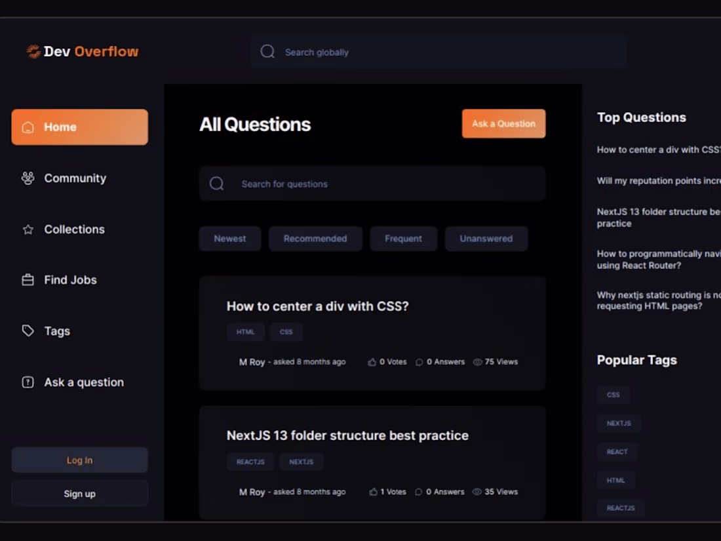Select the Unanswered filter

[x=486, y=239]
